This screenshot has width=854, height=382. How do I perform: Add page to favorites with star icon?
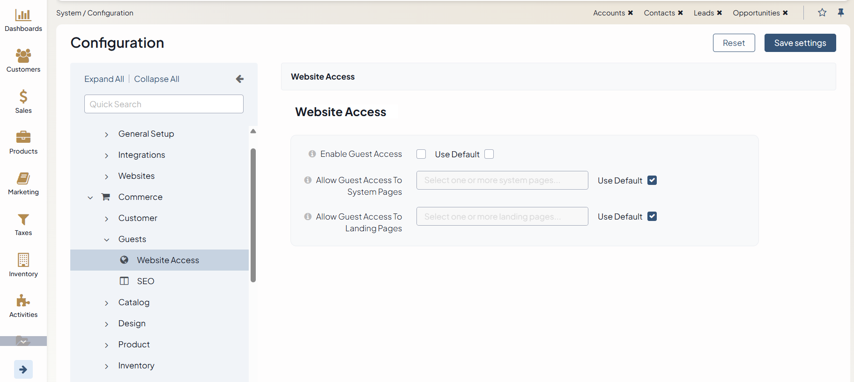[822, 13]
